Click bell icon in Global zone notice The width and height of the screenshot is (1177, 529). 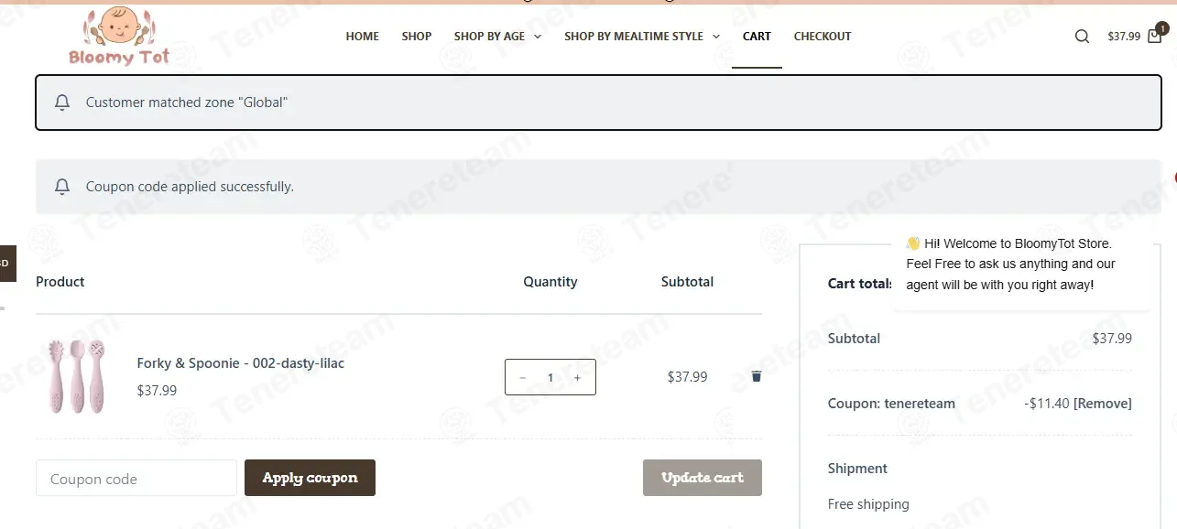pyautogui.click(x=62, y=103)
